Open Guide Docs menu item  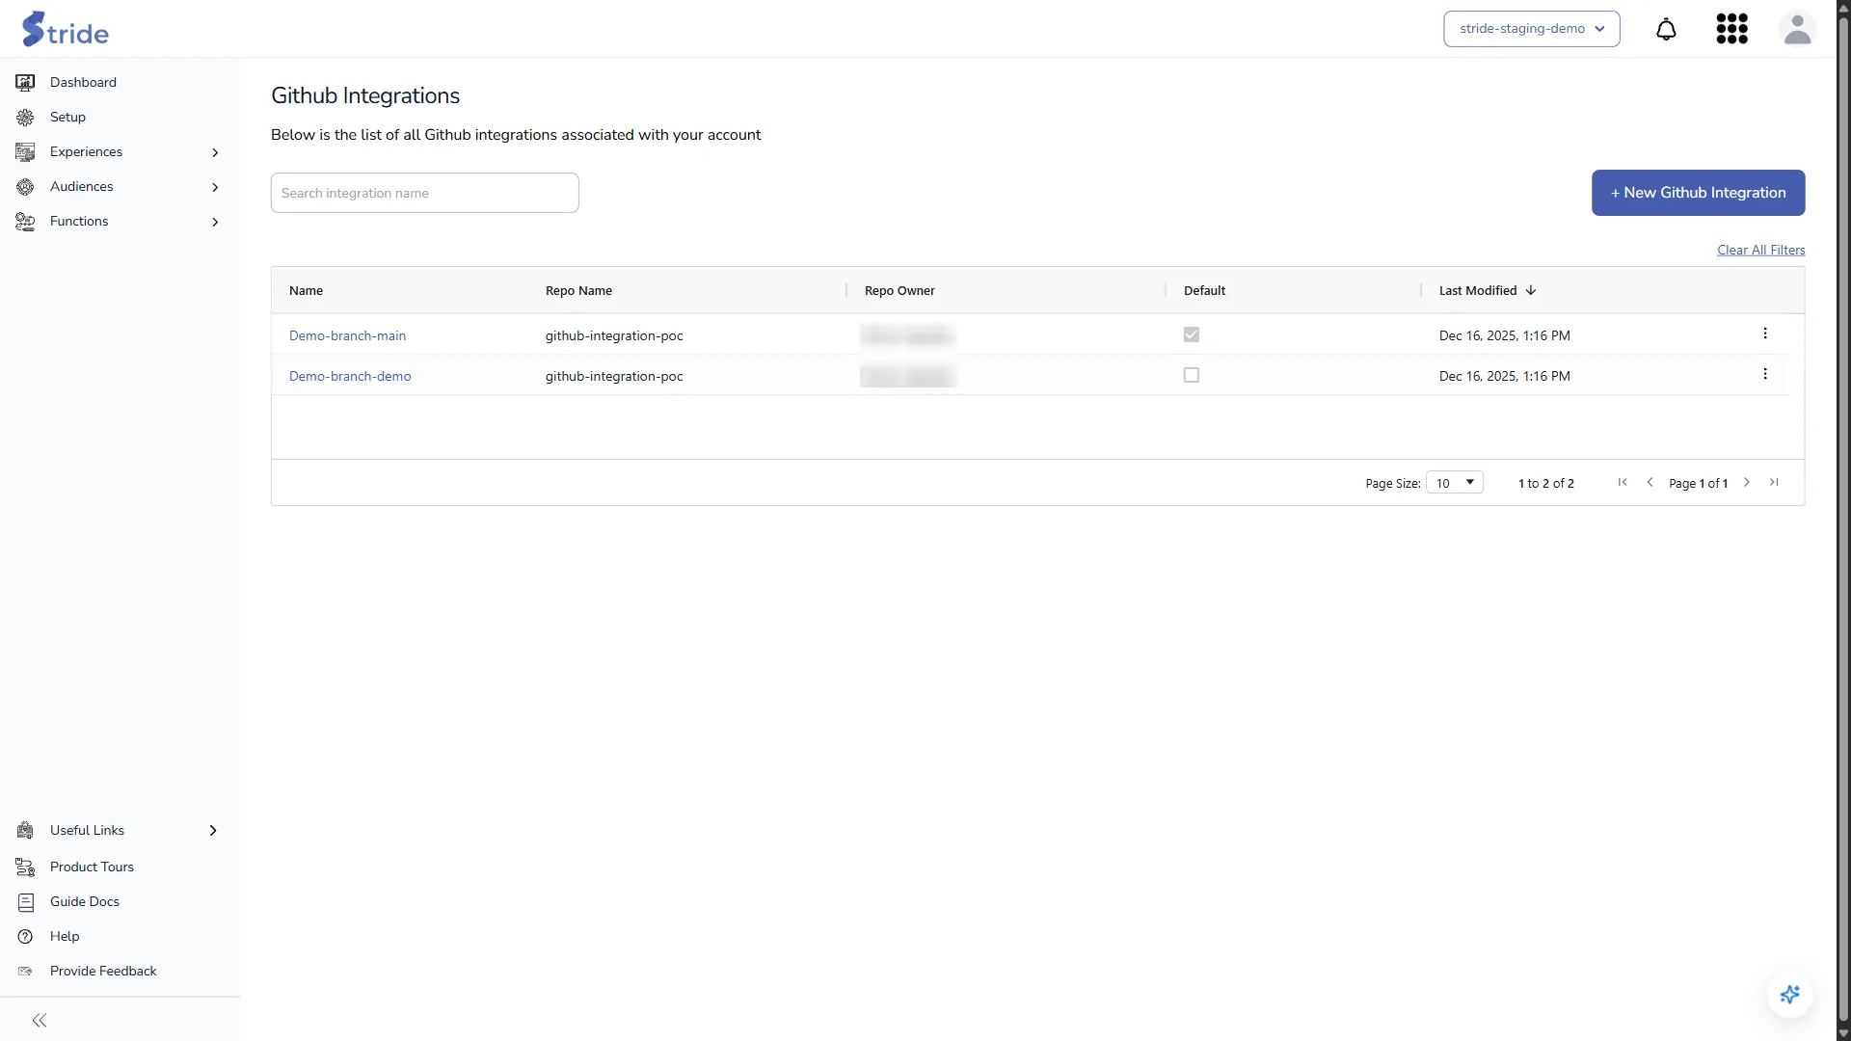[x=85, y=902]
